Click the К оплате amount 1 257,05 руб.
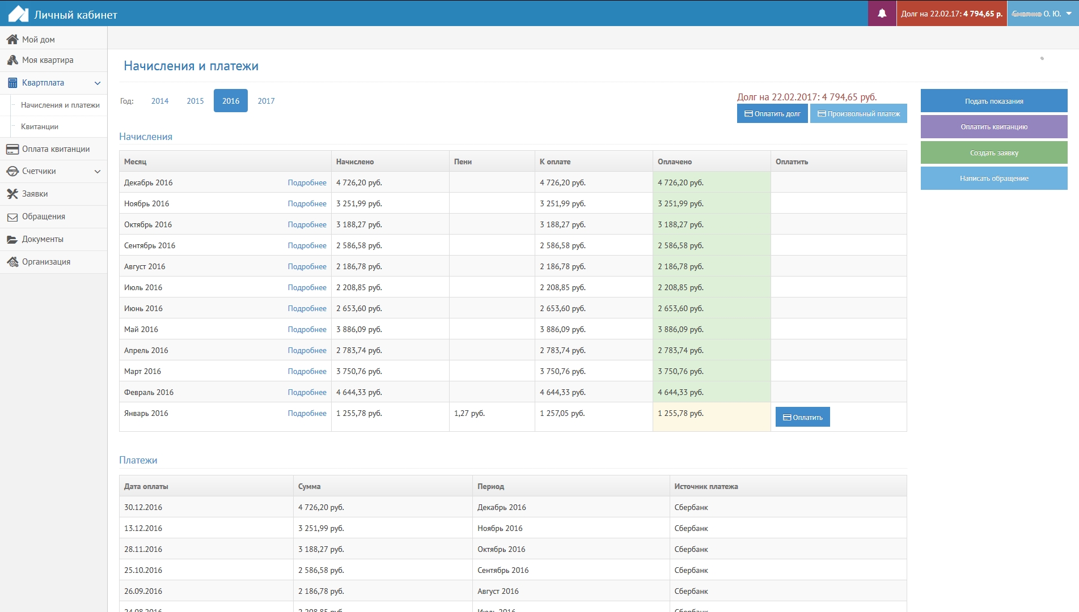 pyautogui.click(x=562, y=414)
